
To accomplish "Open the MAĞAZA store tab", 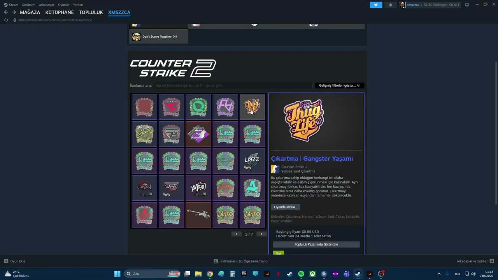I will coord(30,12).
